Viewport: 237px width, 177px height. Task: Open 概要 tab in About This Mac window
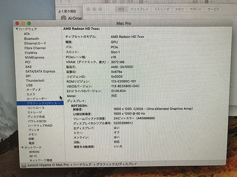coord(121,9)
